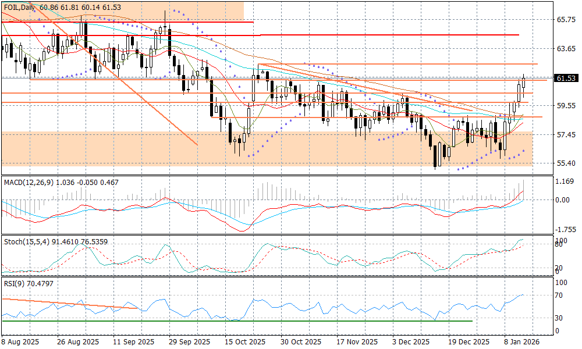Screen dimensions: 582x349
Task: Click the 8 Aug 2025 date label
Action: point(20,341)
